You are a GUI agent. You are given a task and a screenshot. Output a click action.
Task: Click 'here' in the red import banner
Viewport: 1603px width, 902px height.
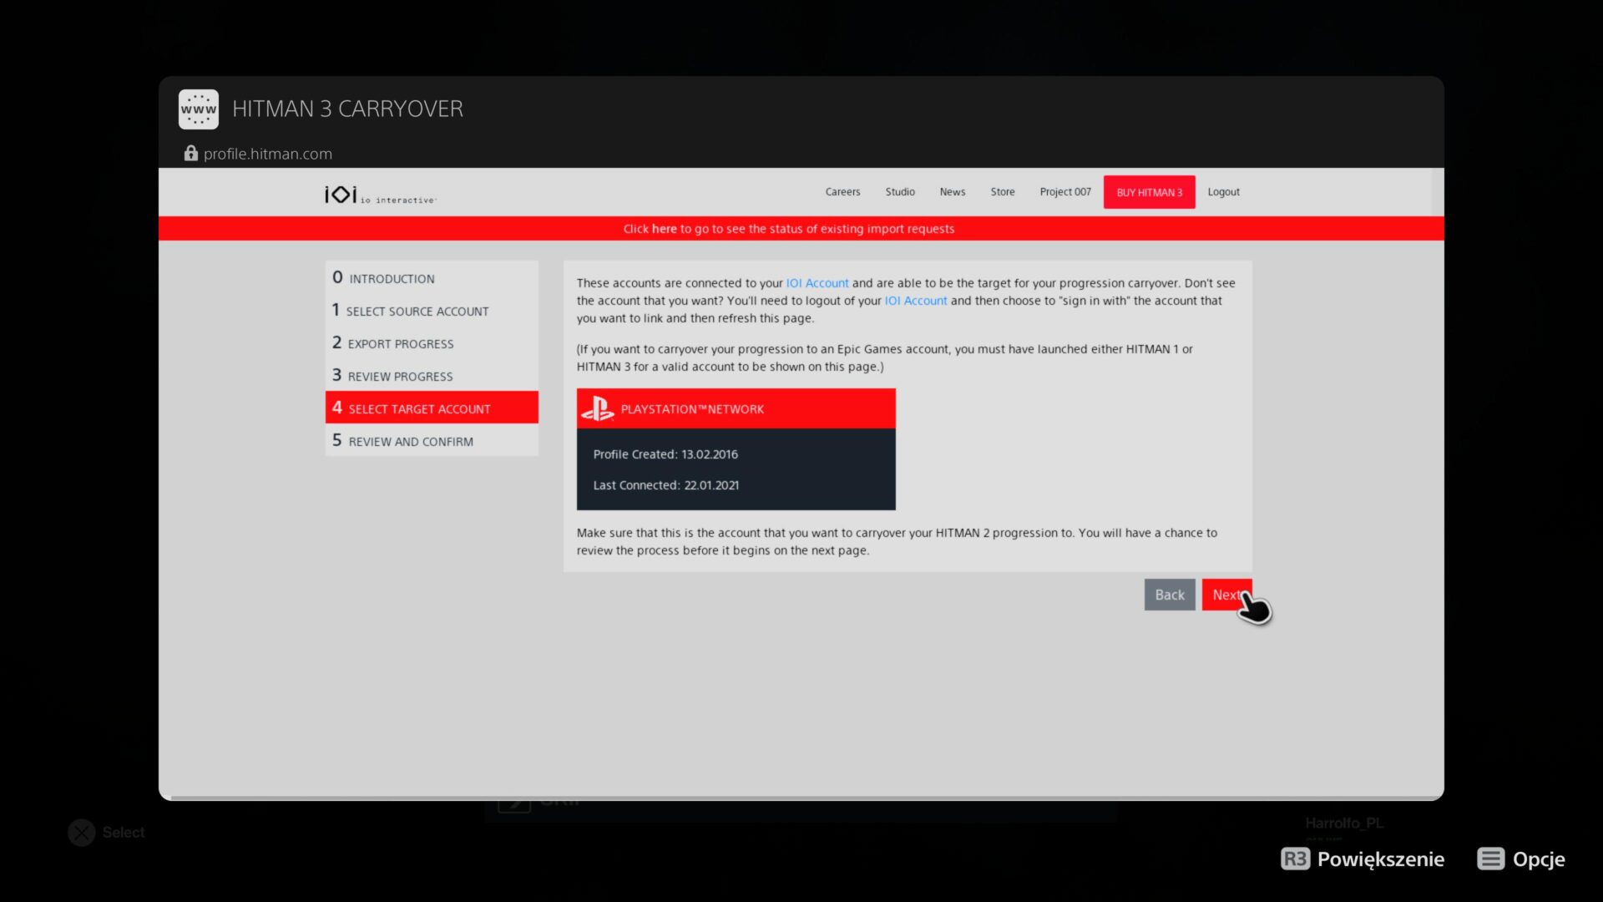click(x=664, y=229)
